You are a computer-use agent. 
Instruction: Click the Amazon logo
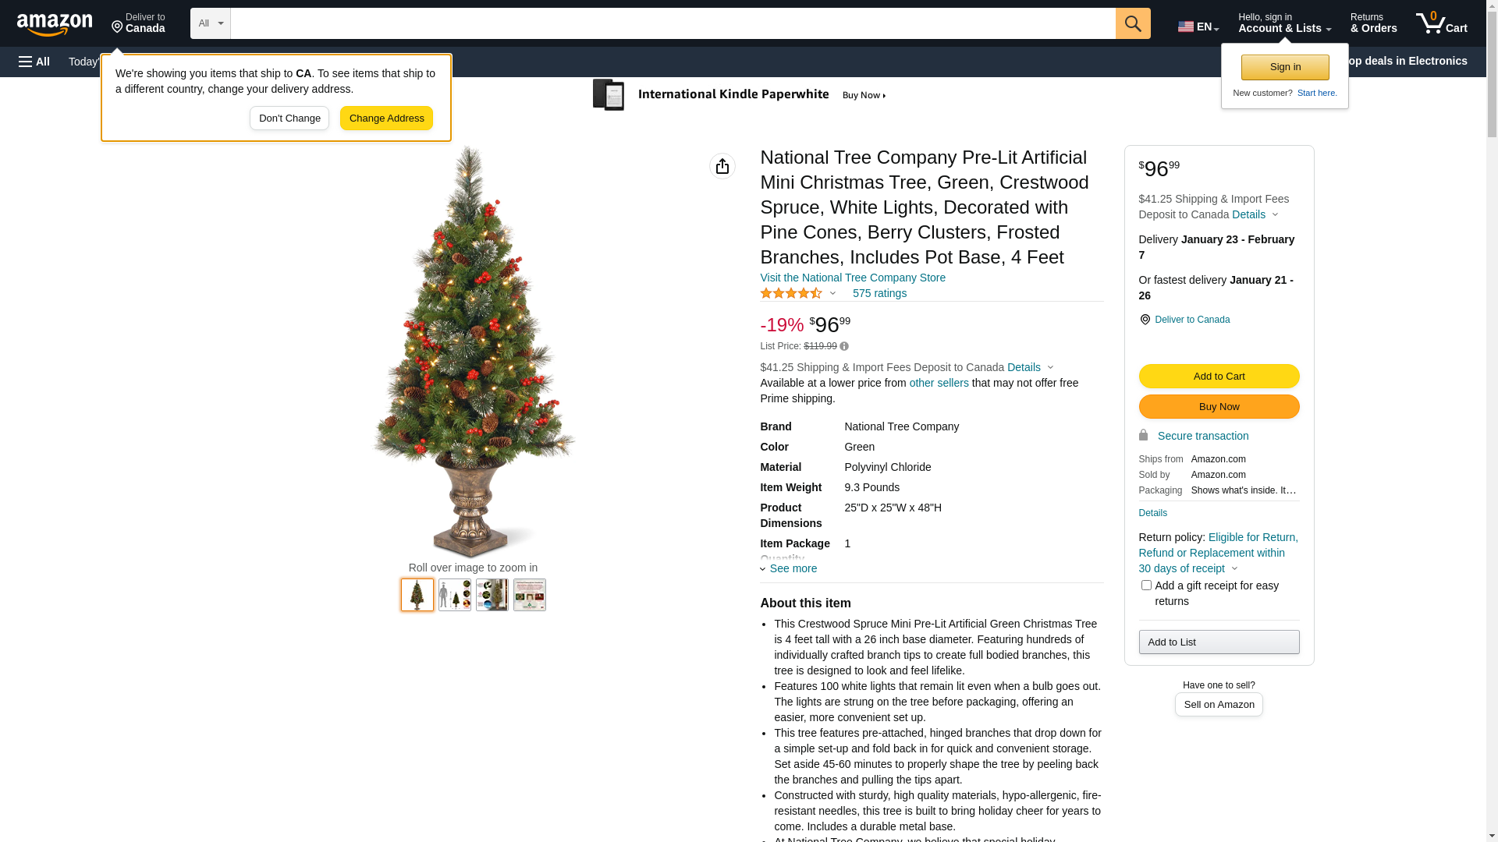(x=55, y=25)
